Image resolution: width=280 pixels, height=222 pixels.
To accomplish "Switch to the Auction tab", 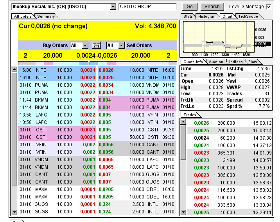I will point(216,62).
